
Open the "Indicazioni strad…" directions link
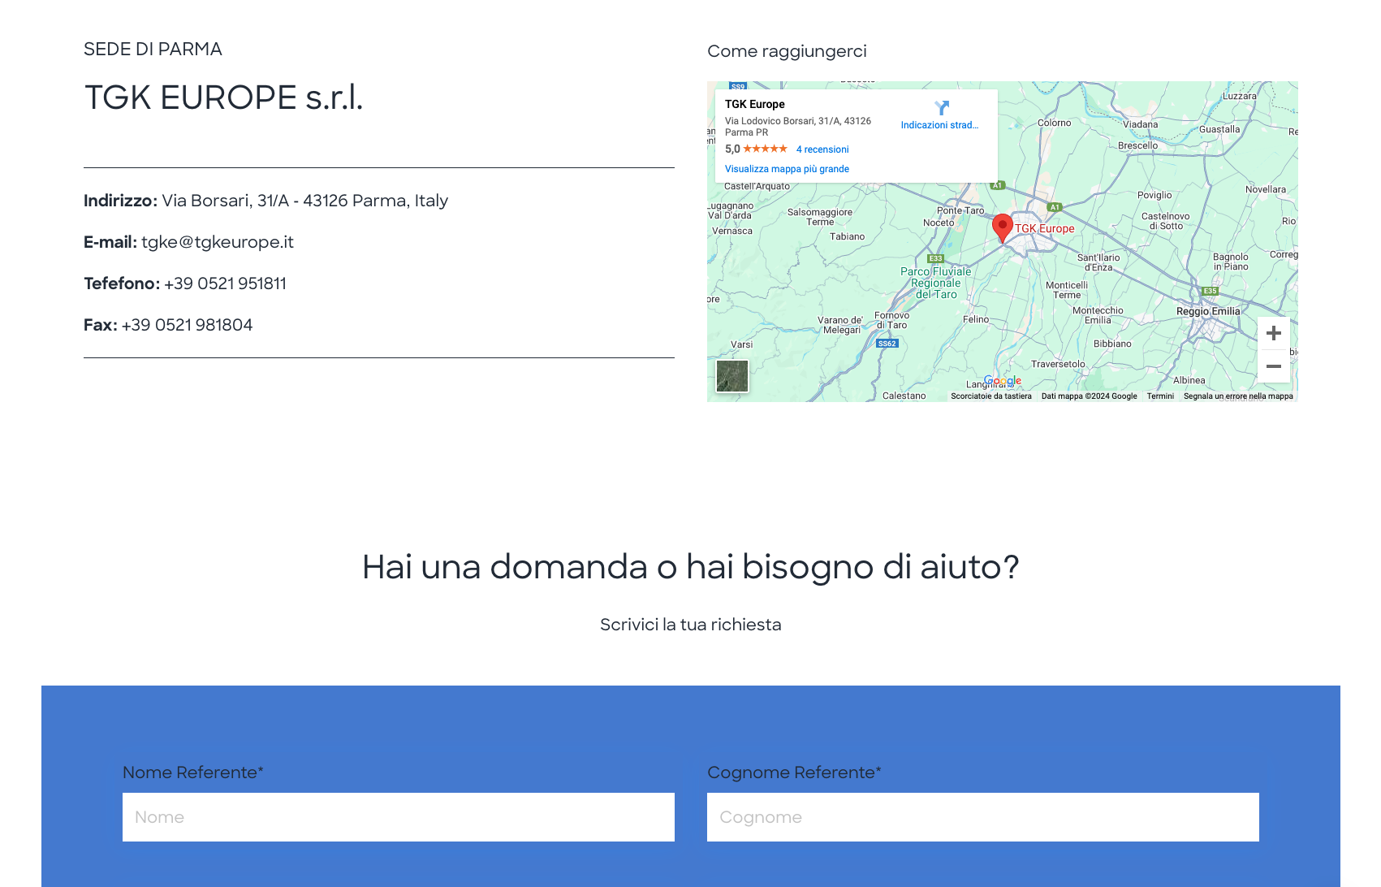[x=939, y=125]
